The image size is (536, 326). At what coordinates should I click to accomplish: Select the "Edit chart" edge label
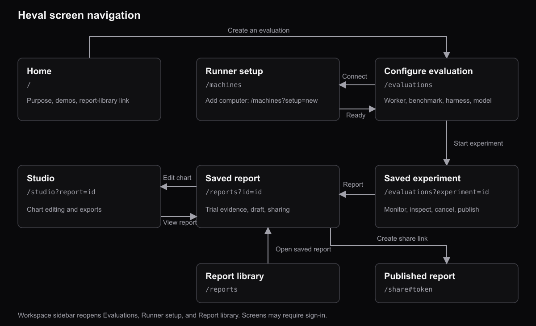[x=177, y=178]
